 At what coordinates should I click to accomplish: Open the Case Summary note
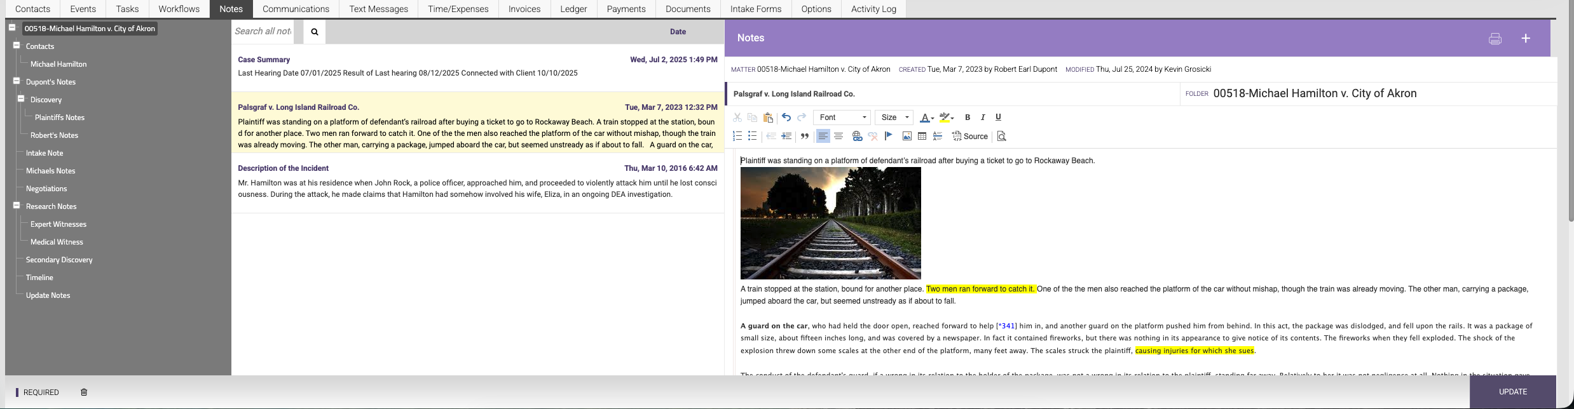(x=477, y=67)
